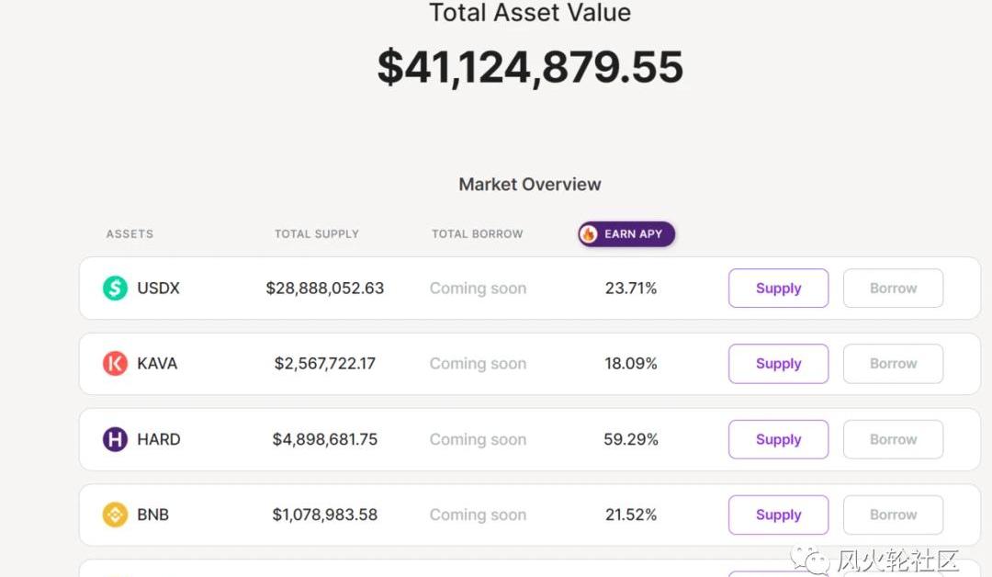
Task: Select the Earn APY pill tab
Action: (x=626, y=234)
